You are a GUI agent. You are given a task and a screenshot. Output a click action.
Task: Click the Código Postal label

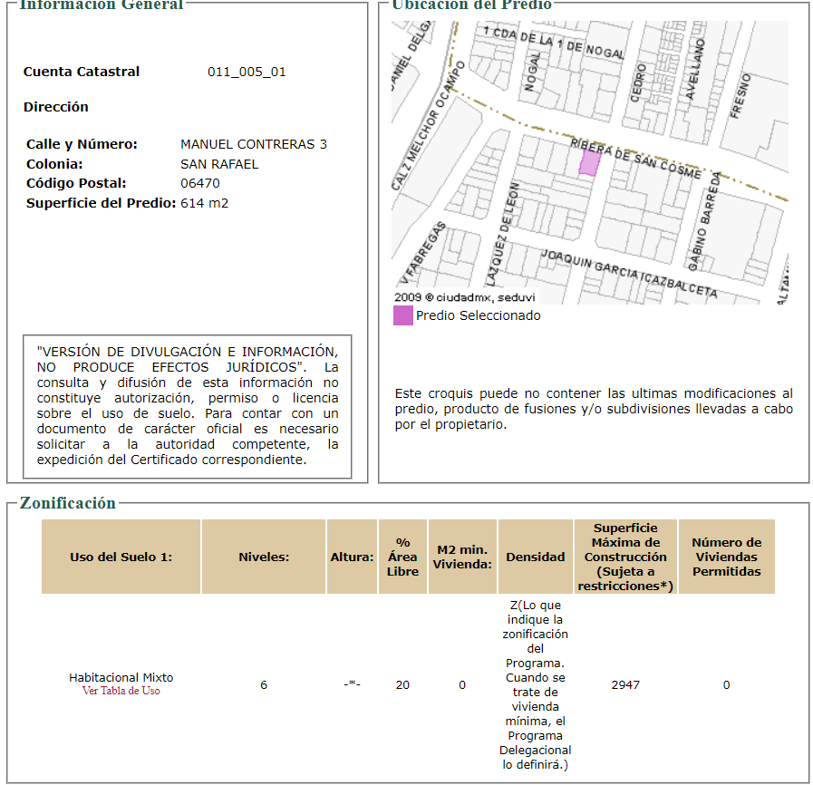(x=76, y=183)
